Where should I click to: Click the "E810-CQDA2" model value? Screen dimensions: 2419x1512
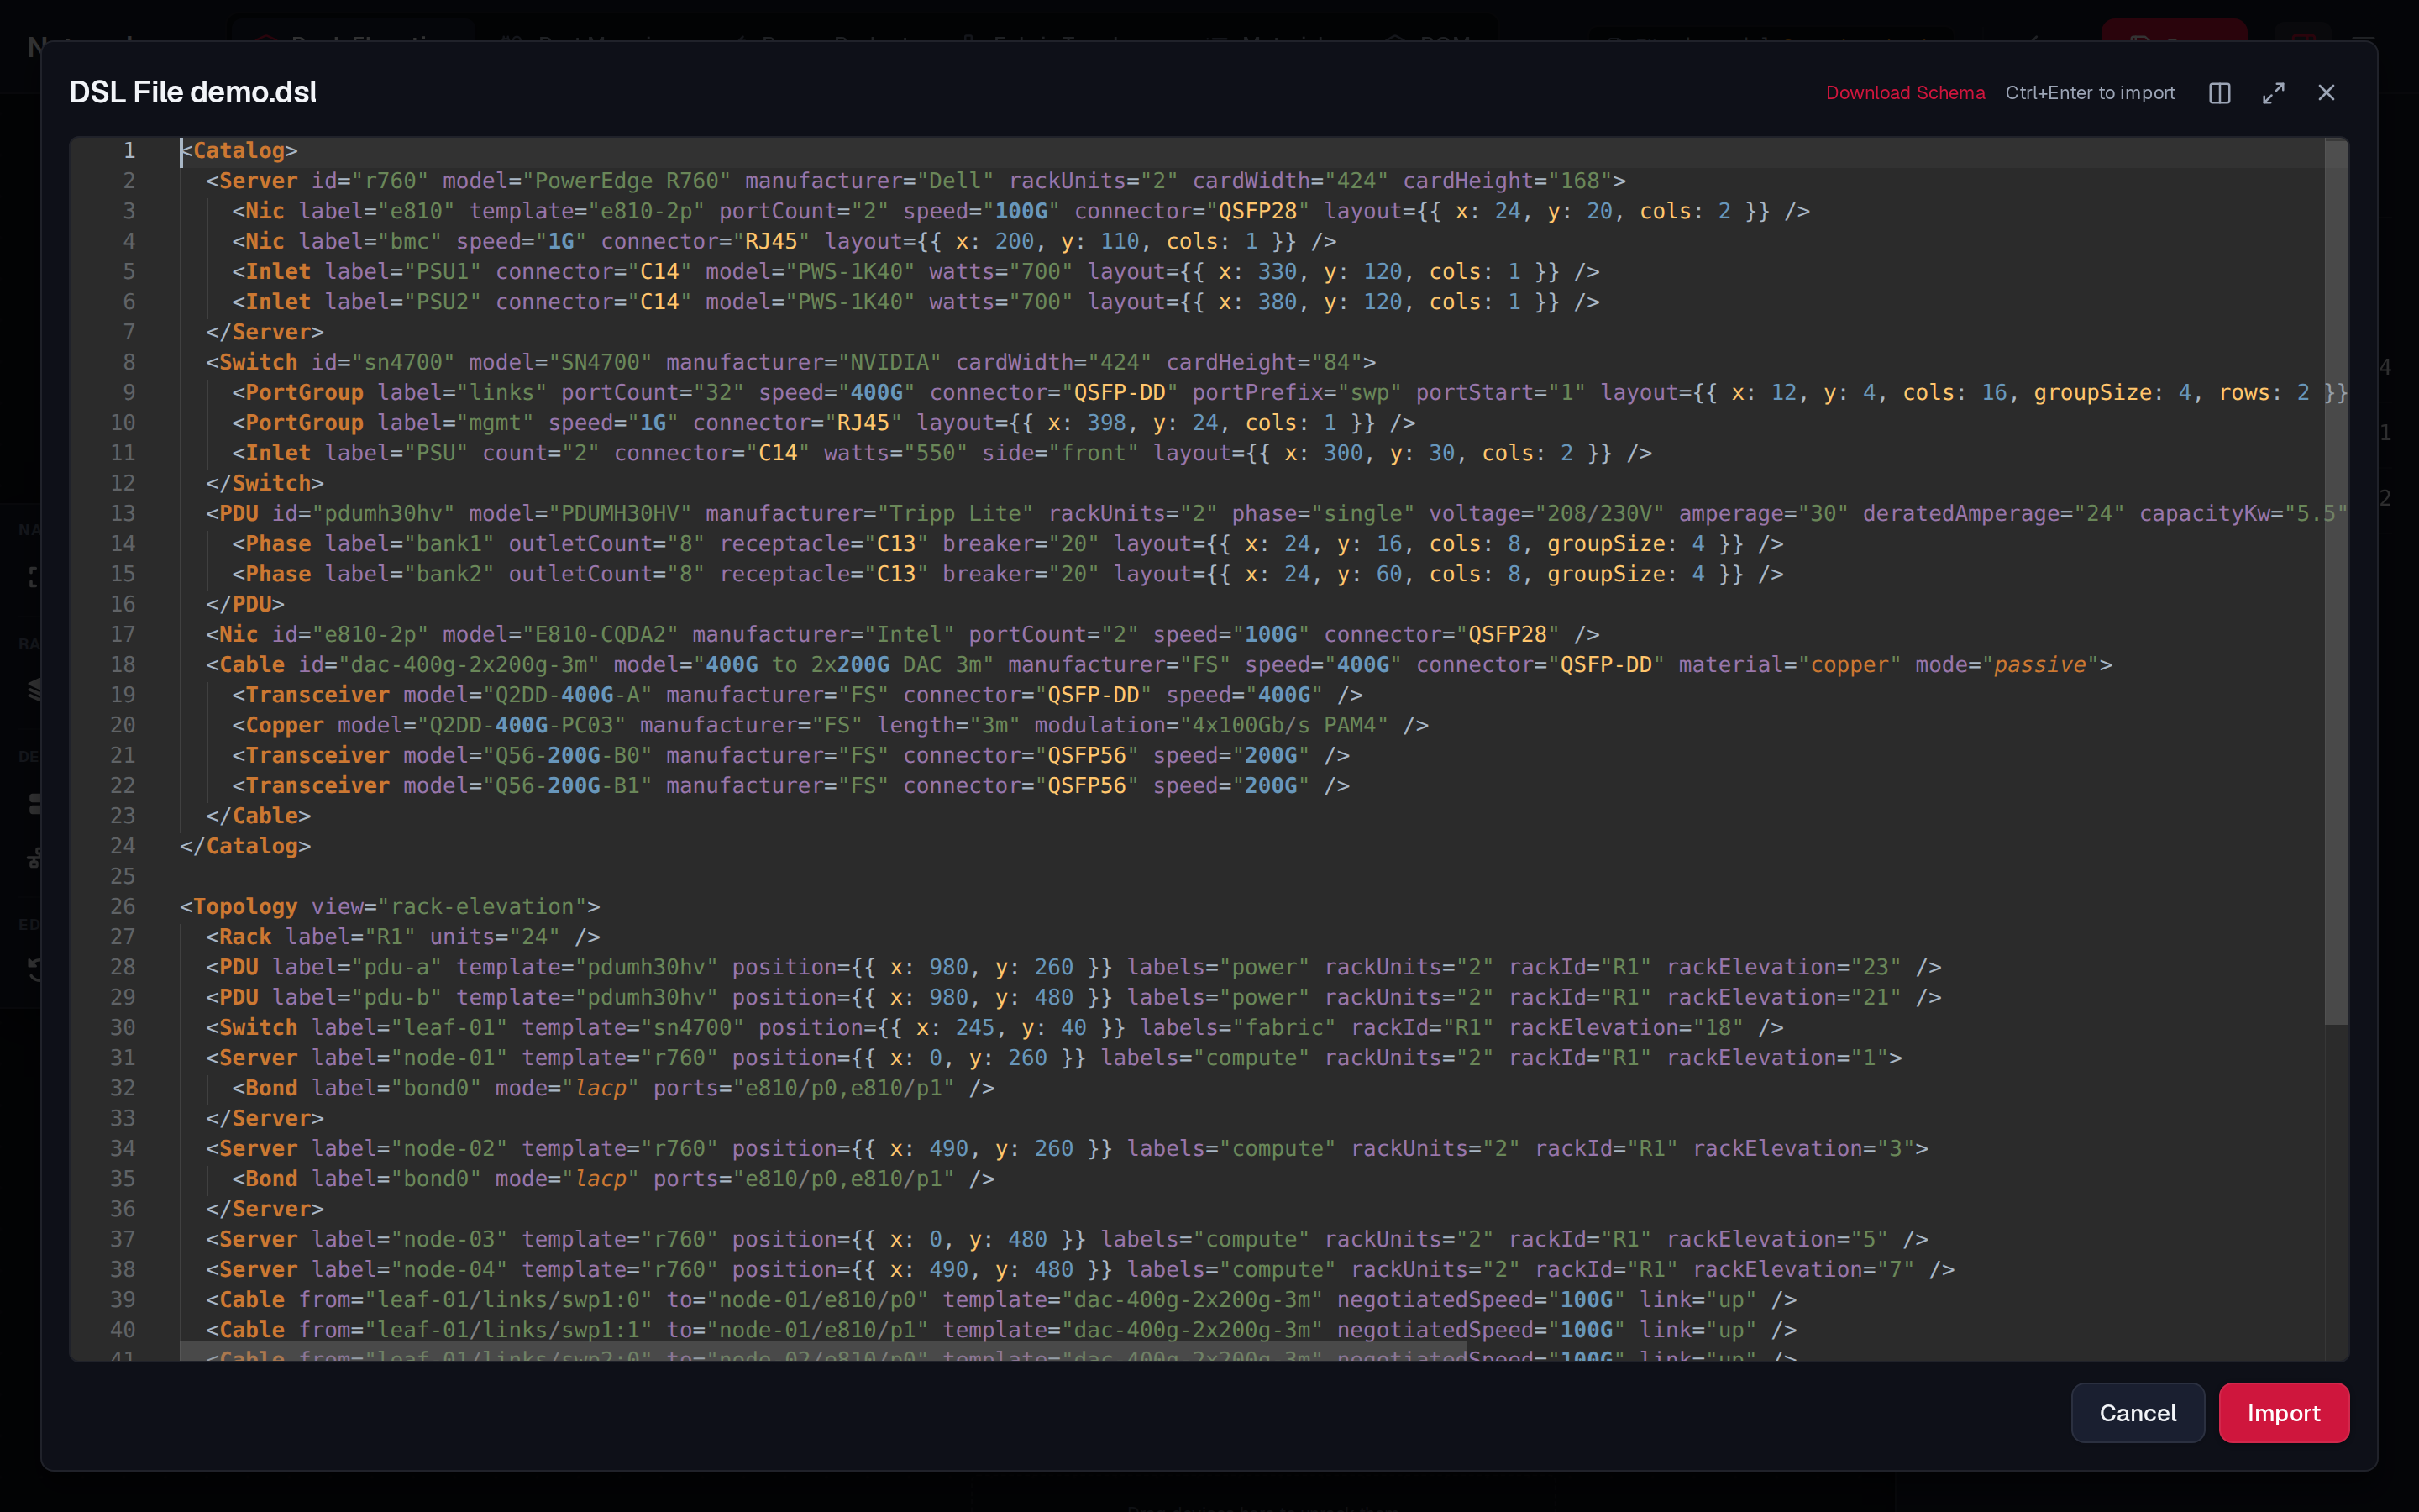point(600,634)
